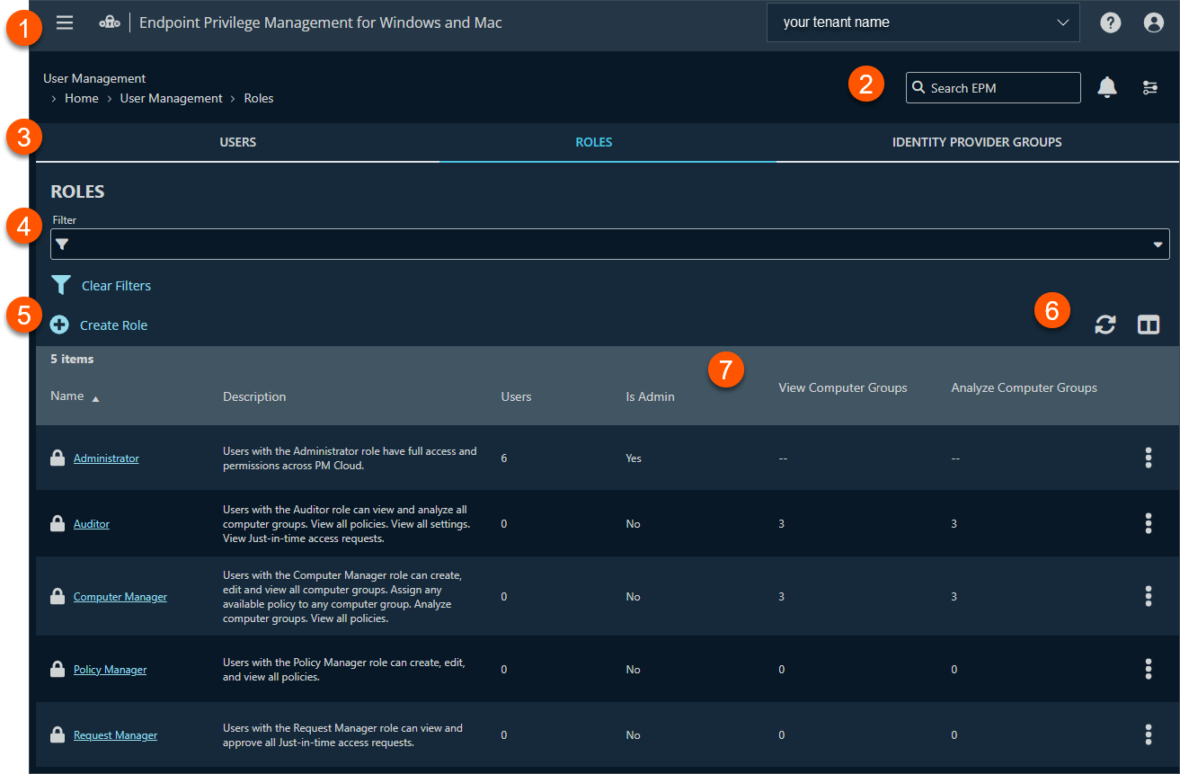
Task: Open the three-dot menu for Administrator
Action: (1149, 458)
